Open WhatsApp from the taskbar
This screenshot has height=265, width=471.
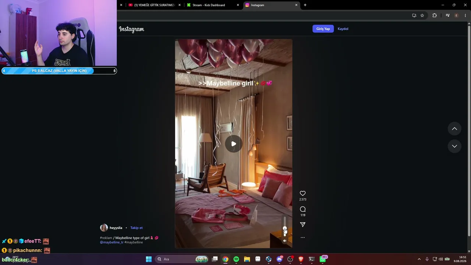(x=323, y=259)
